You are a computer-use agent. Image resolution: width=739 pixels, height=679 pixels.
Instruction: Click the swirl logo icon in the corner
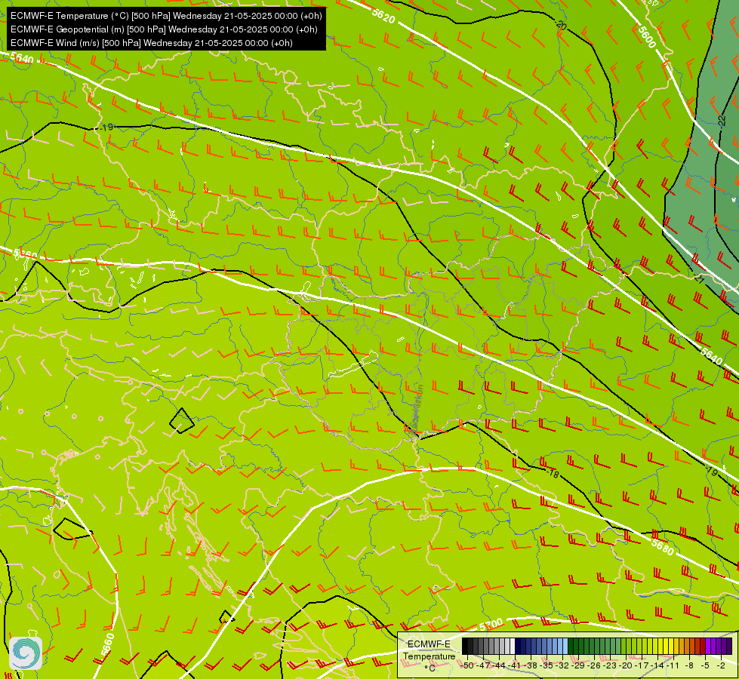26,653
